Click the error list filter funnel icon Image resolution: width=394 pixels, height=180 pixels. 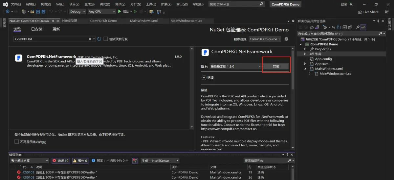135,161
